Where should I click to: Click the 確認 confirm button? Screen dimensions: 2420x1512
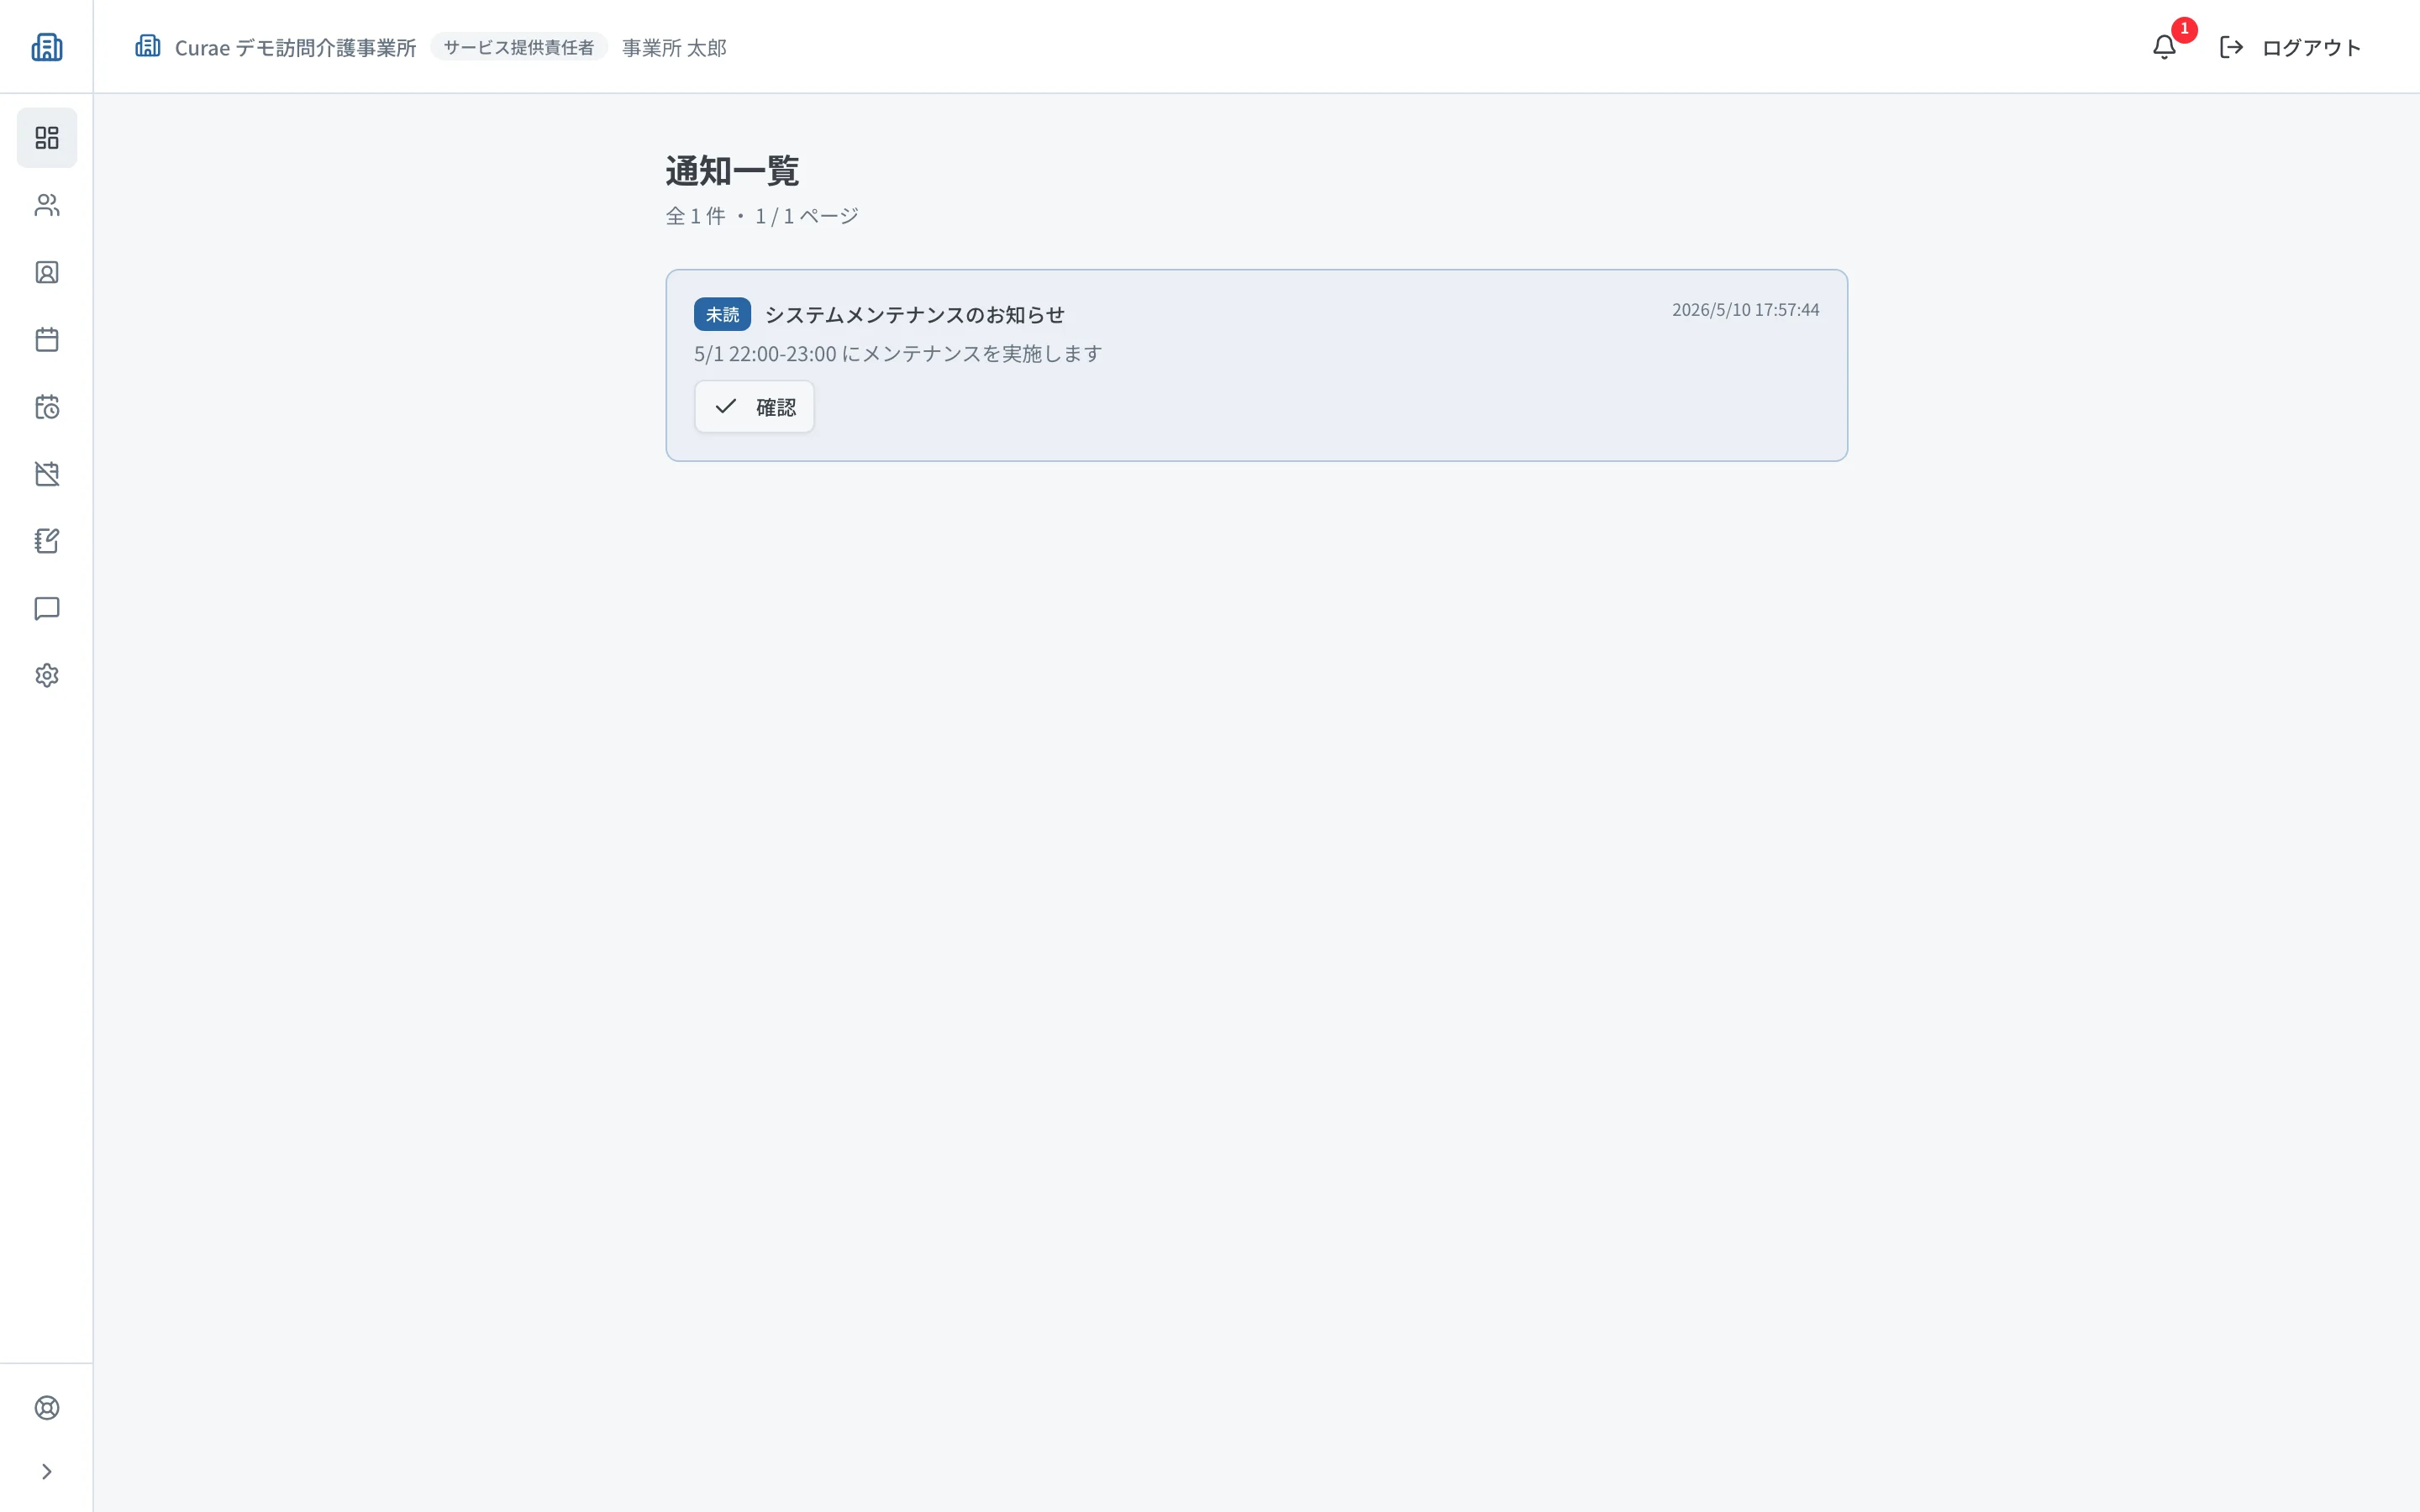point(754,407)
